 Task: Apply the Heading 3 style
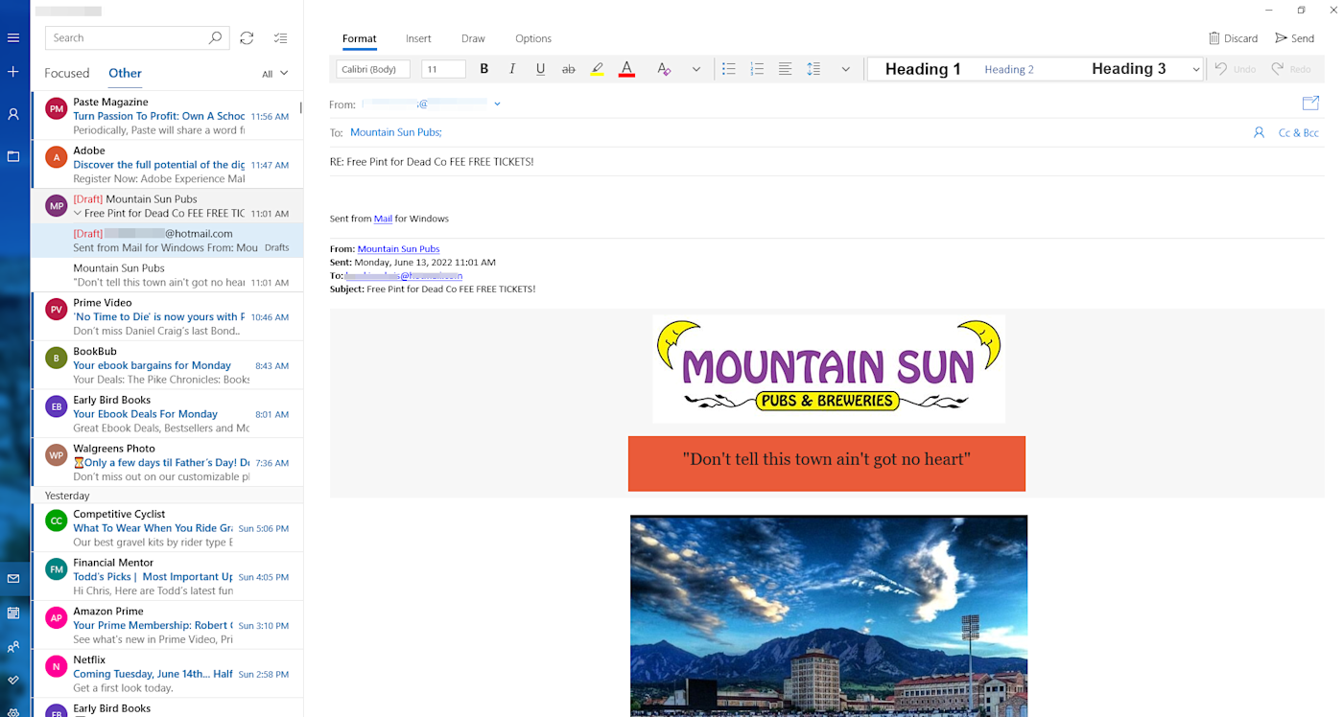point(1128,69)
